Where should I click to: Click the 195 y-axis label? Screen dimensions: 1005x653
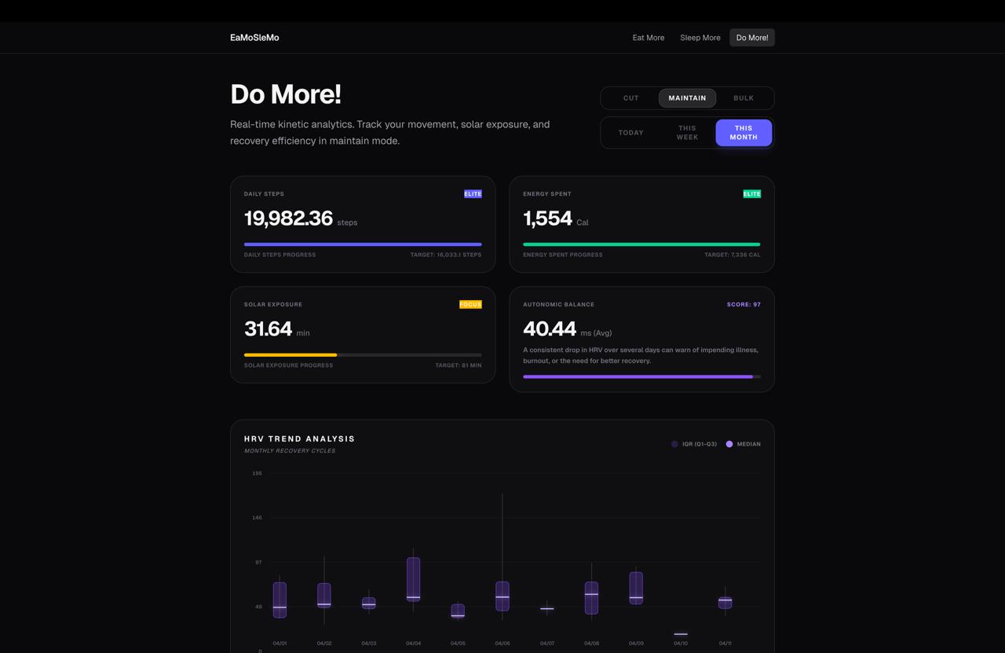point(257,474)
